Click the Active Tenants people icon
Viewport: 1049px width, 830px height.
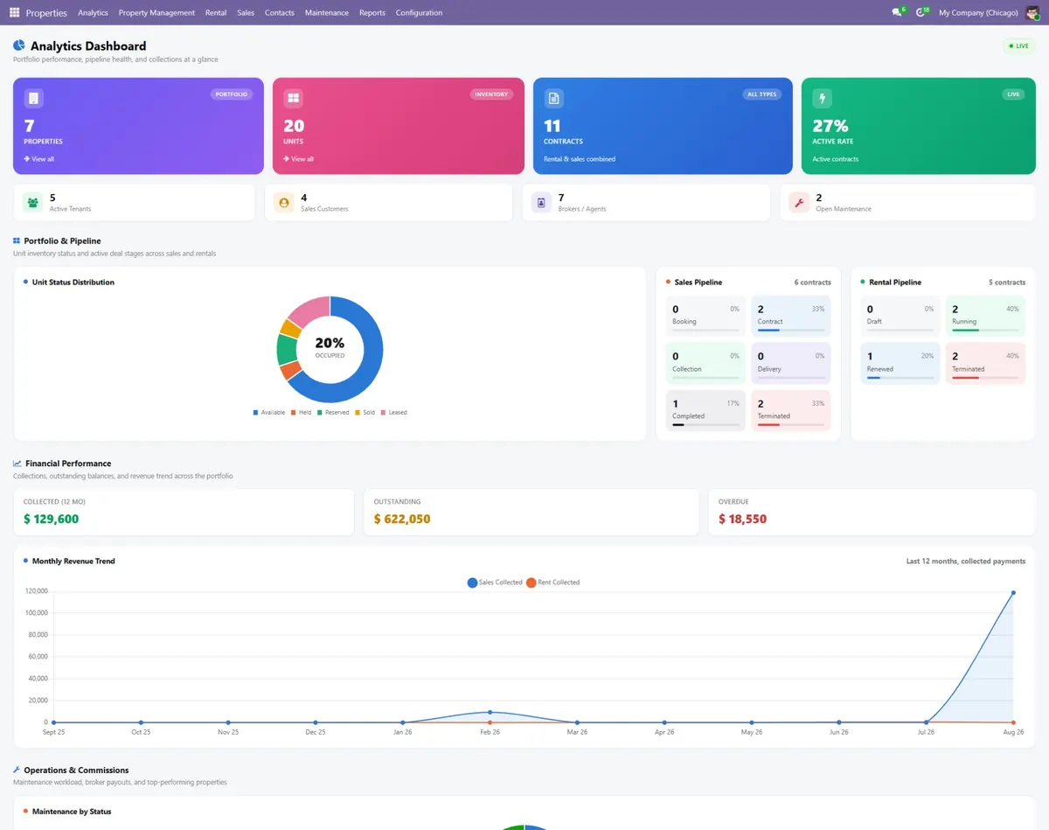[33, 203]
